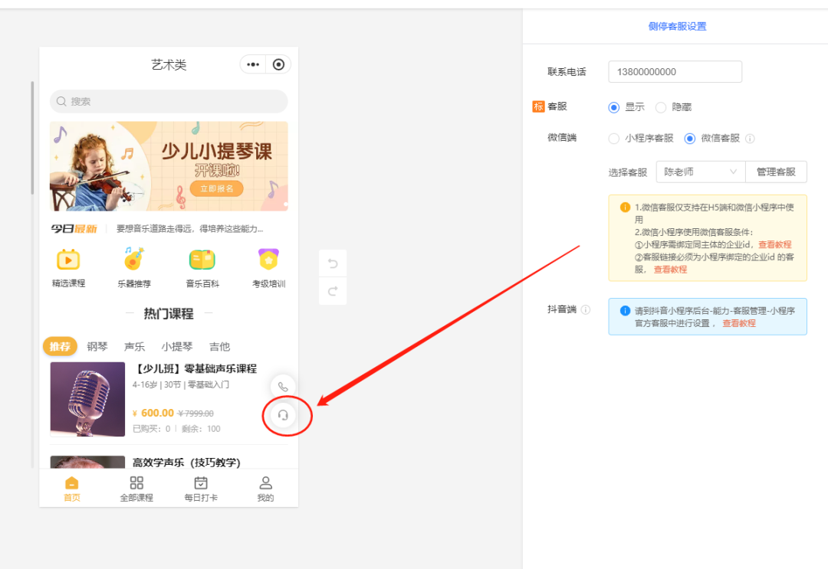Viewport: 828px width, 569px height.
Task: Click the circled headset customer service icon
Action: 284,414
